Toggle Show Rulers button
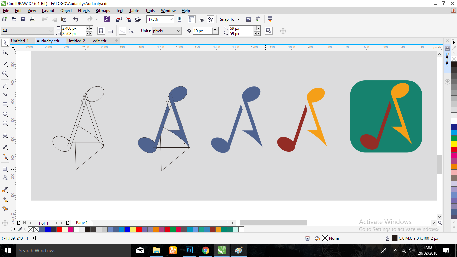457x257 pixels. [192, 19]
